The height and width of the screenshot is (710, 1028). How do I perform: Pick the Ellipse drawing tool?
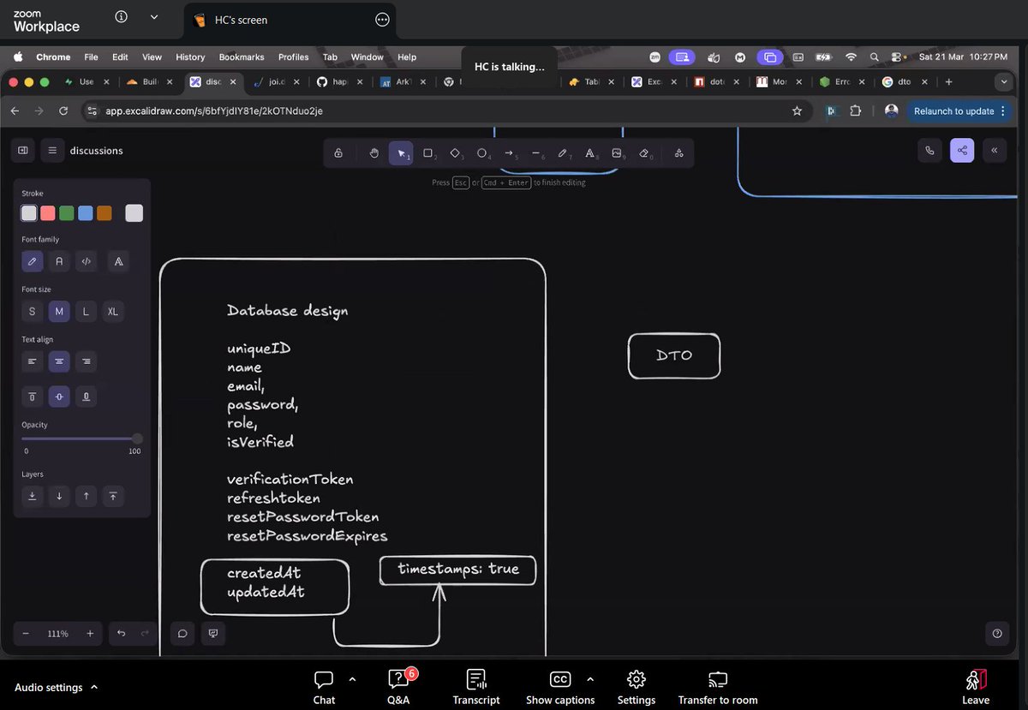[x=482, y=152]
